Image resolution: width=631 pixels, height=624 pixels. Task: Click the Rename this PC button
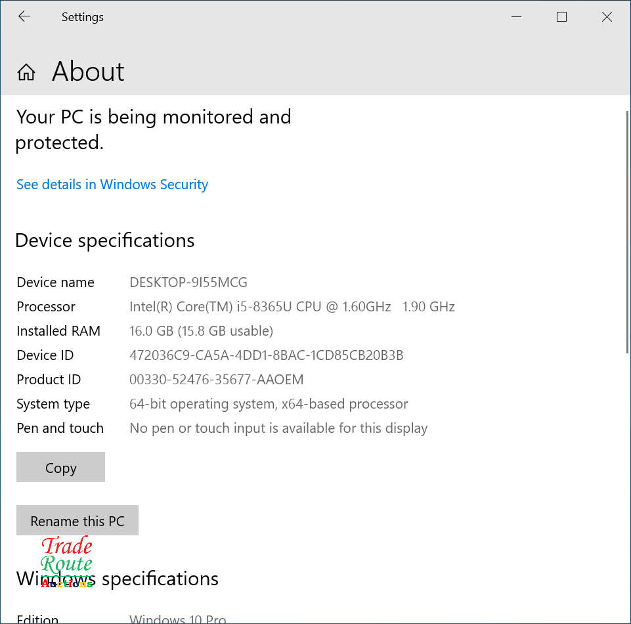(77, 520)
